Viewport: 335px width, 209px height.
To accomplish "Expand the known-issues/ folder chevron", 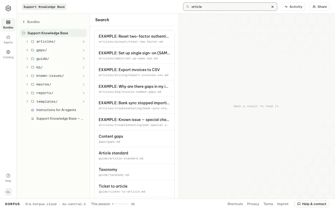I will click(27, 76).
